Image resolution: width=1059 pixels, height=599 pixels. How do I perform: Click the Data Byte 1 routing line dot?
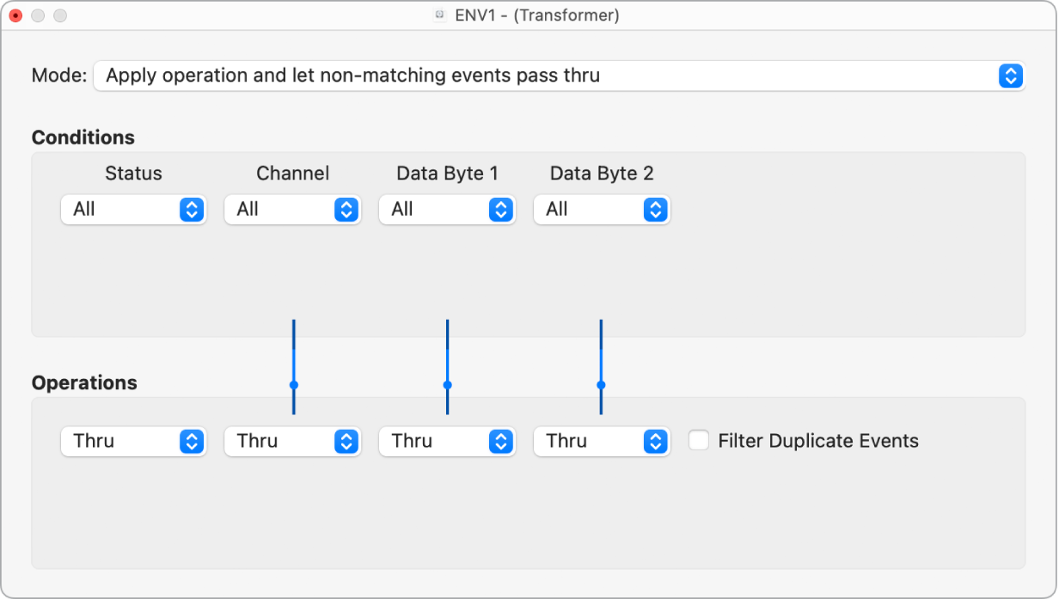[x=447, y=385]
